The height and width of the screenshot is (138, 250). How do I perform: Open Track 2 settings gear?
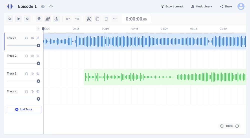[38, 56]
